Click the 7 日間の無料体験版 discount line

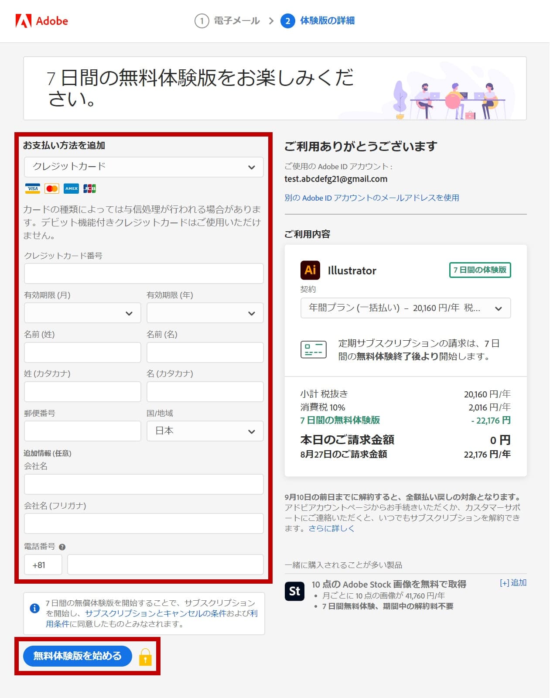click(340, 420)
